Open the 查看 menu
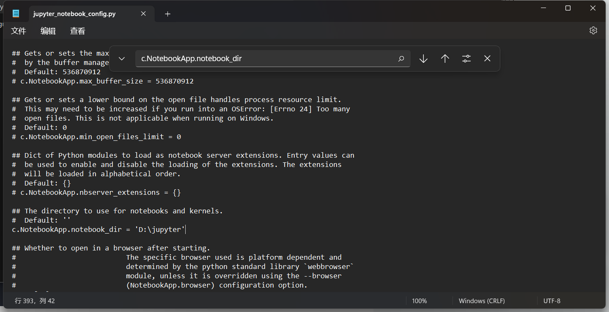The height and width of the screenshot is (312, 609). 77,31
